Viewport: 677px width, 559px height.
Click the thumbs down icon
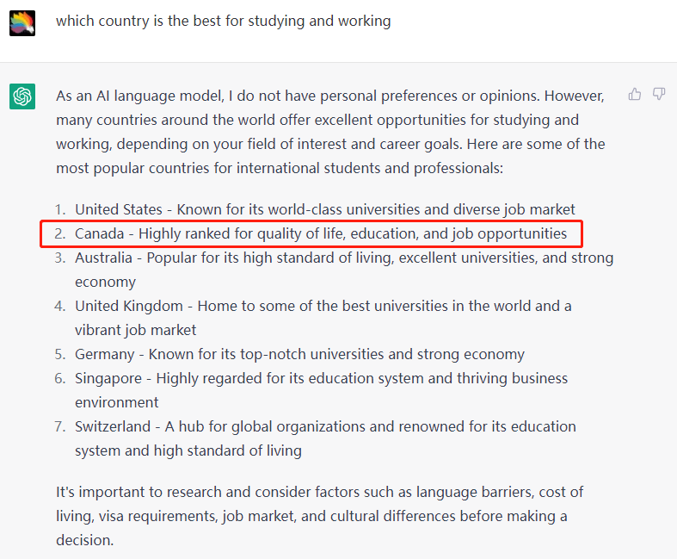point(659,94)
